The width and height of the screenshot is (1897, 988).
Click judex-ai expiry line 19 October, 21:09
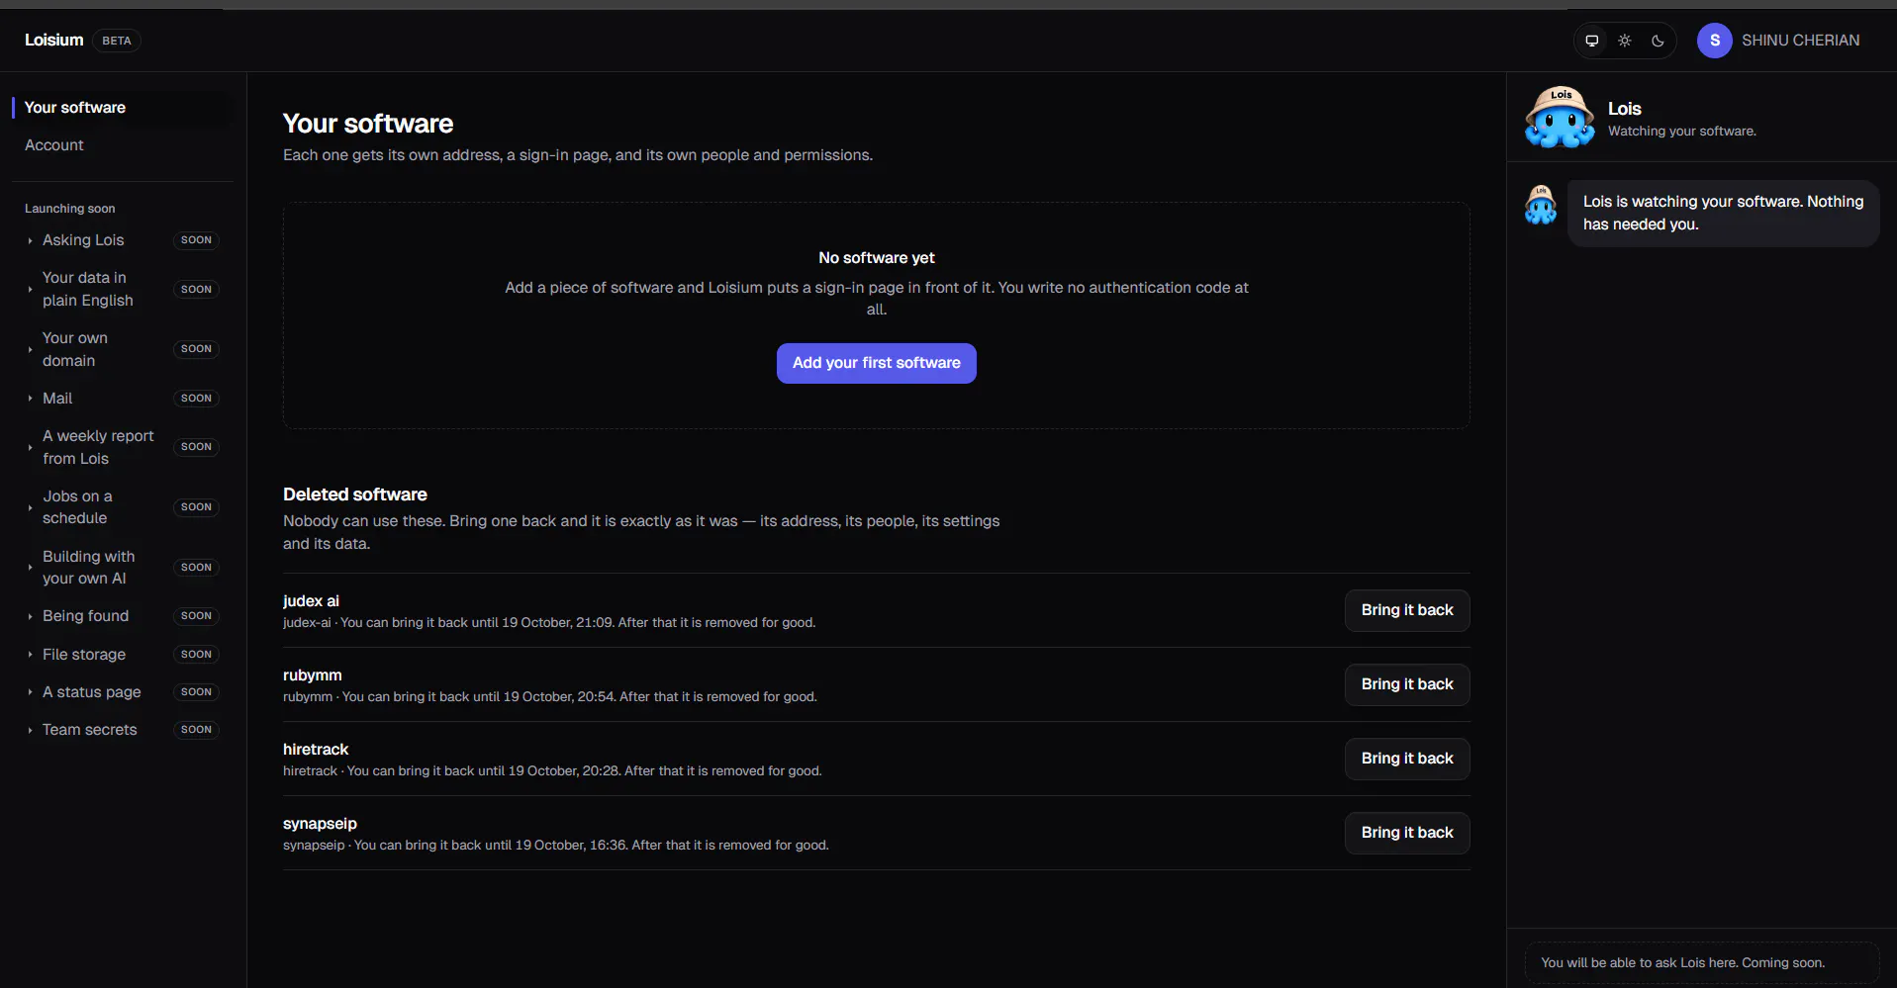click(x=549, y=623)
